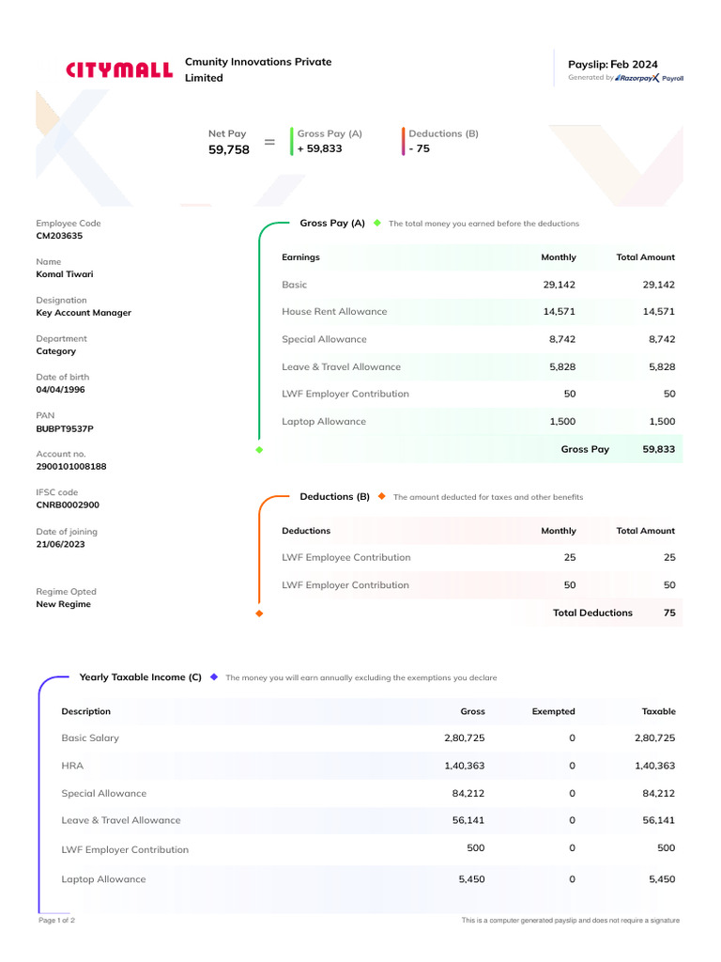721x962 pixels.
Task: Click LWF Employer Contribution in Deductions table
Action: 345,585
